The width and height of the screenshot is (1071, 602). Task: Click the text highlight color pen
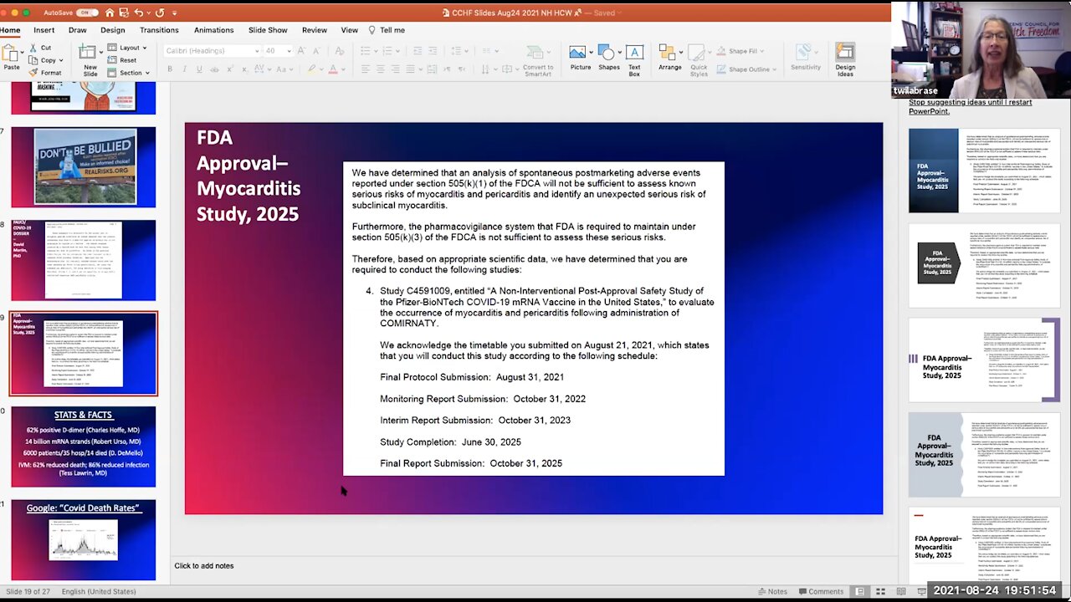coord(311,69)
